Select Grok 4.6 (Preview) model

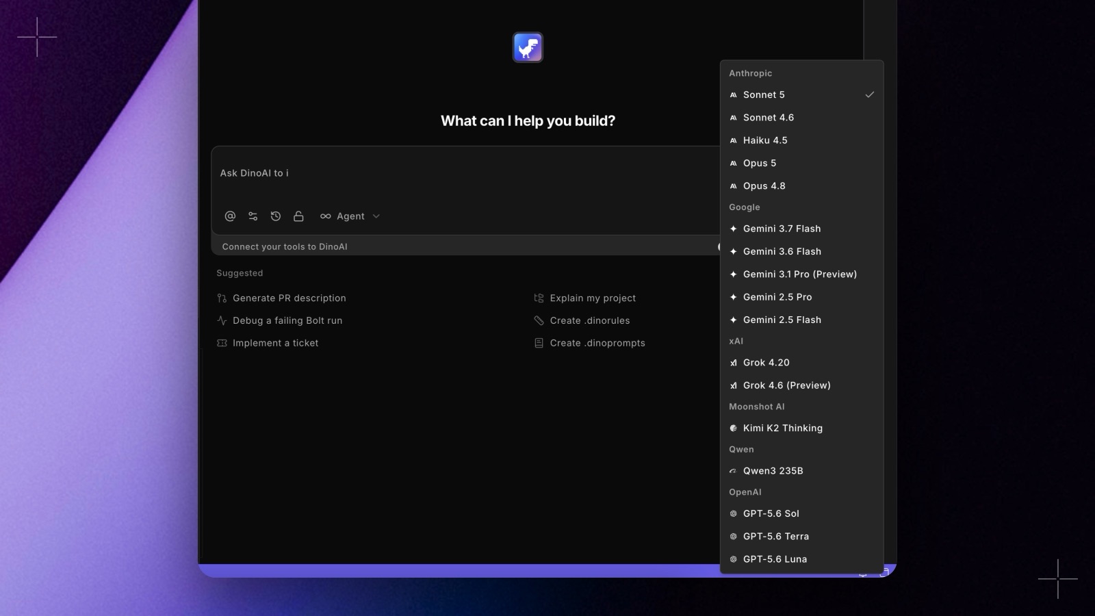point(801,385)
